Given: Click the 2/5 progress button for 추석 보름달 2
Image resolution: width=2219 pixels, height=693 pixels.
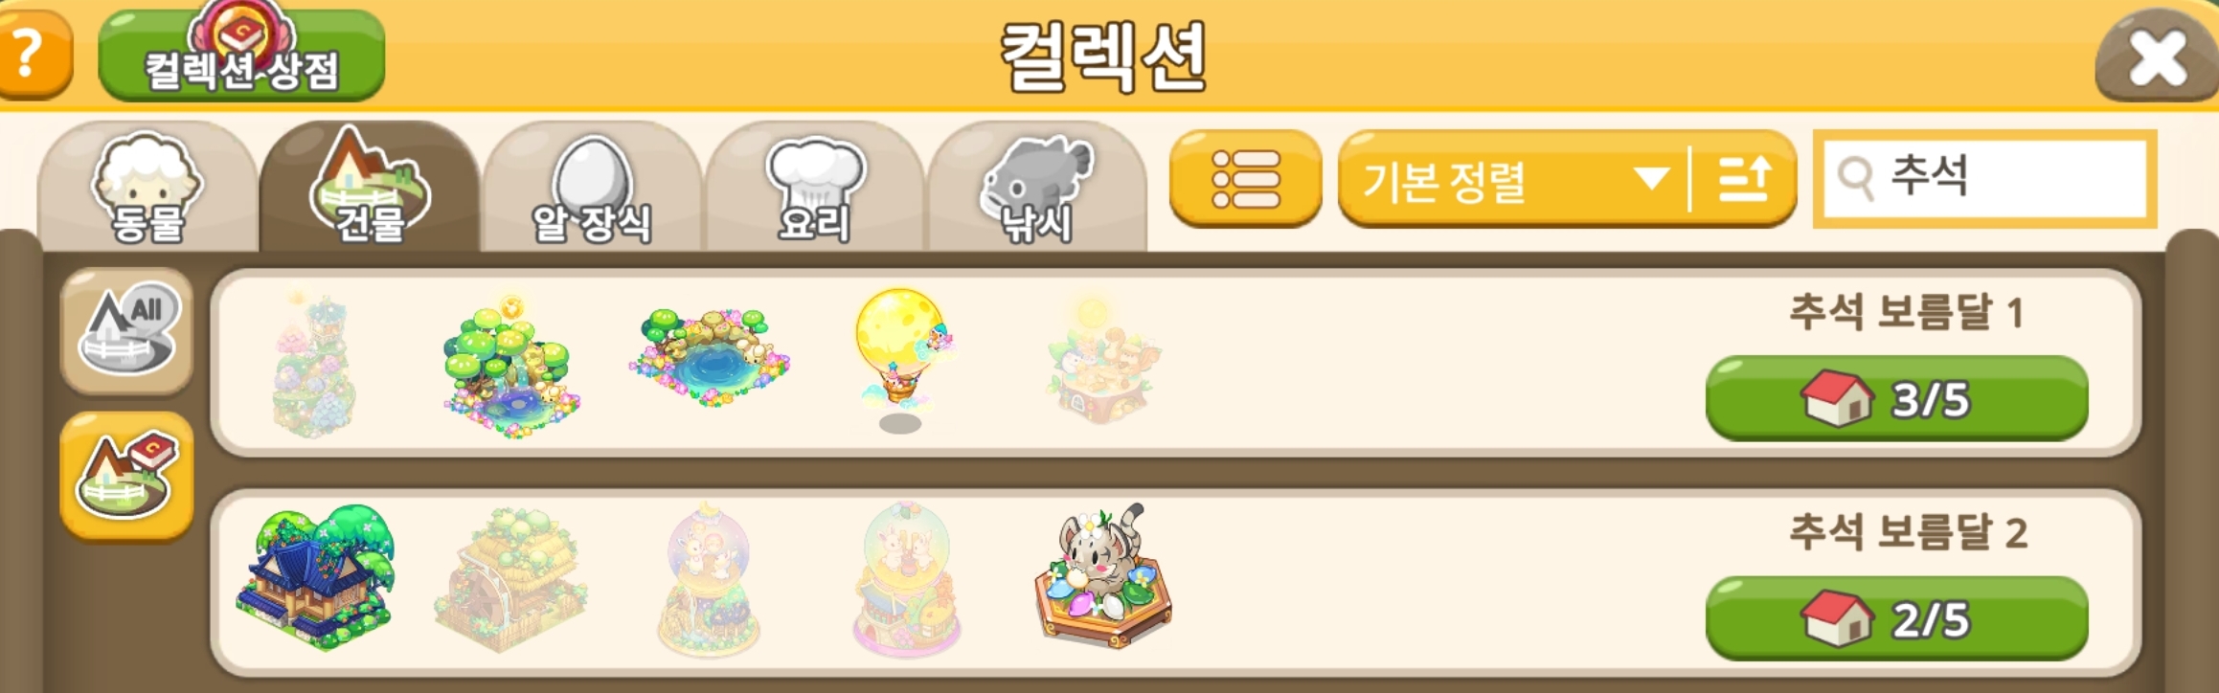Looking at the screenshot, I should point(1896,618).
